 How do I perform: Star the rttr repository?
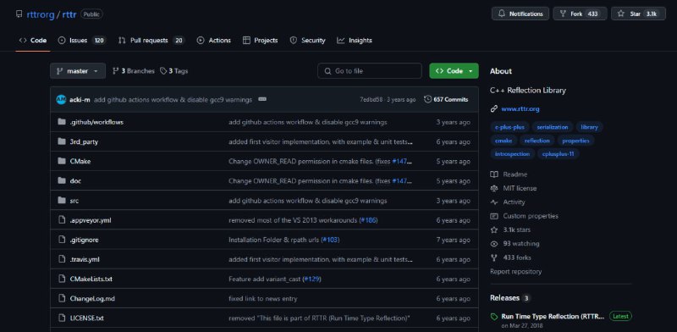[x=638, y=14]
